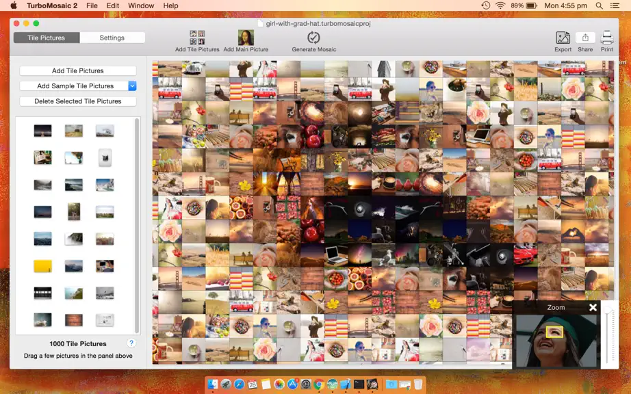Switch to the Settings tab

coord(112,38)
